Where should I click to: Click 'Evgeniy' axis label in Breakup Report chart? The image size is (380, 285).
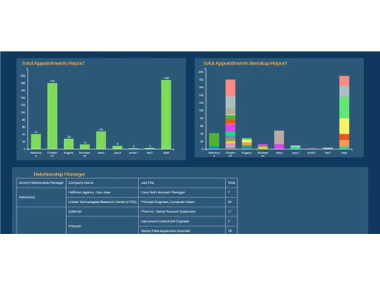click(246, 153)
